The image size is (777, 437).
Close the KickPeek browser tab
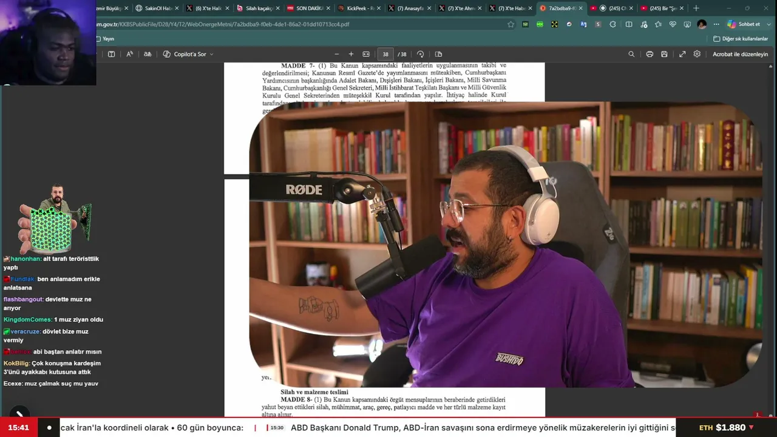(x=379, y=8)
